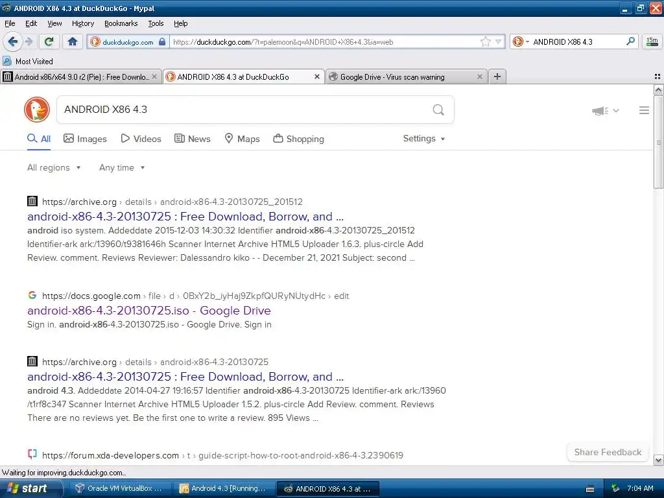Image resolution: width=664 pixels, height=498 pixels.
Task: Click the DuckDuckGo site identity icon
Action: 95,41
